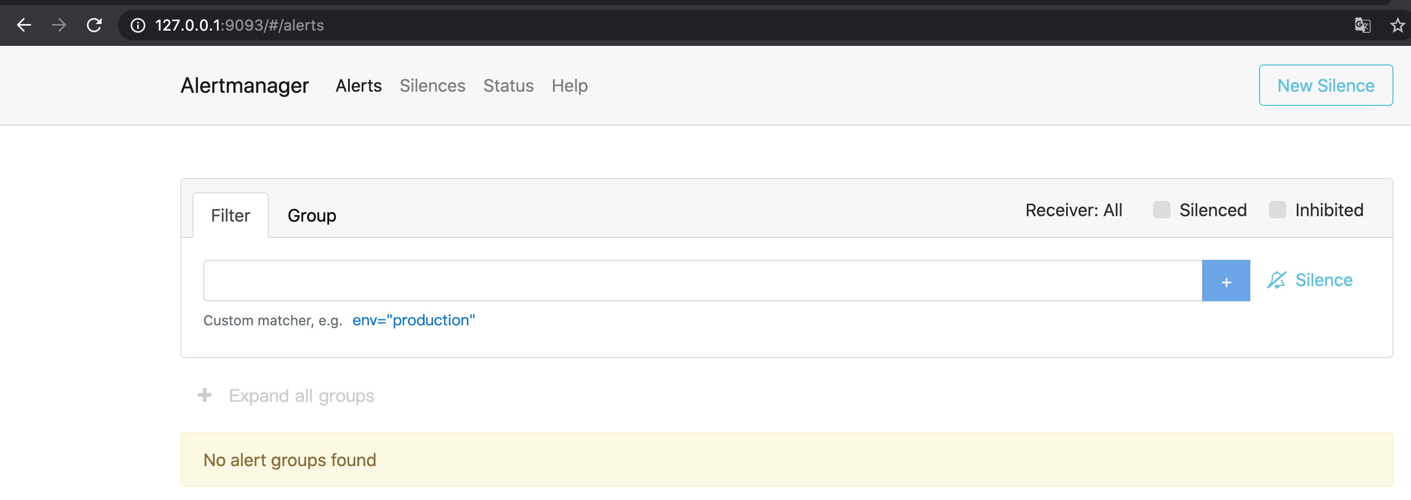
Task: Open the Google Translate icon
Action: click(x=1362, y=25)
